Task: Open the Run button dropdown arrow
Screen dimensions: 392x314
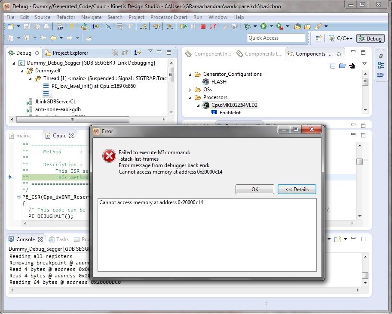Action: (x=271, y=27)
